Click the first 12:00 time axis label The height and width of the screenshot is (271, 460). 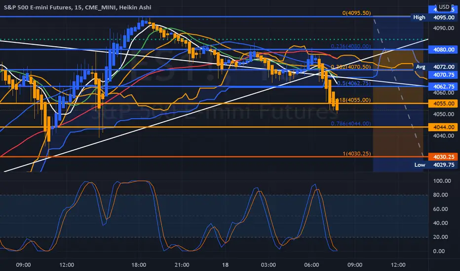[67, 265]
